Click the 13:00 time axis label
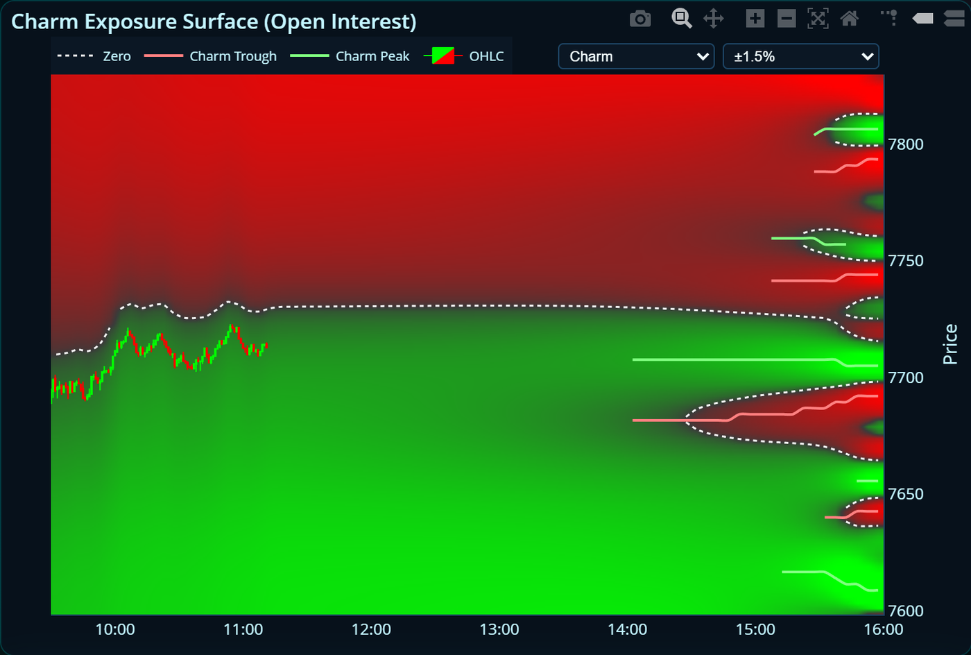The image size is (971, 655). click(499, 629)
